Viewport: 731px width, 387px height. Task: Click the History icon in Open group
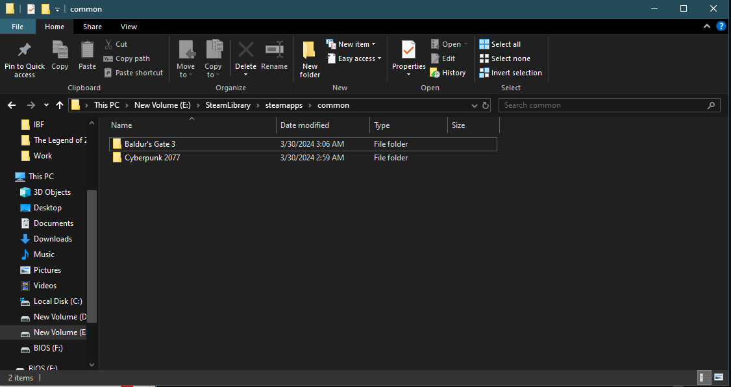pos(448,73)
